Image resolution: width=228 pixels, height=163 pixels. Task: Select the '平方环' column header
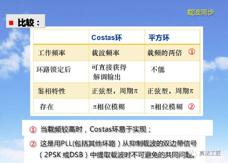tap(159, 38)
